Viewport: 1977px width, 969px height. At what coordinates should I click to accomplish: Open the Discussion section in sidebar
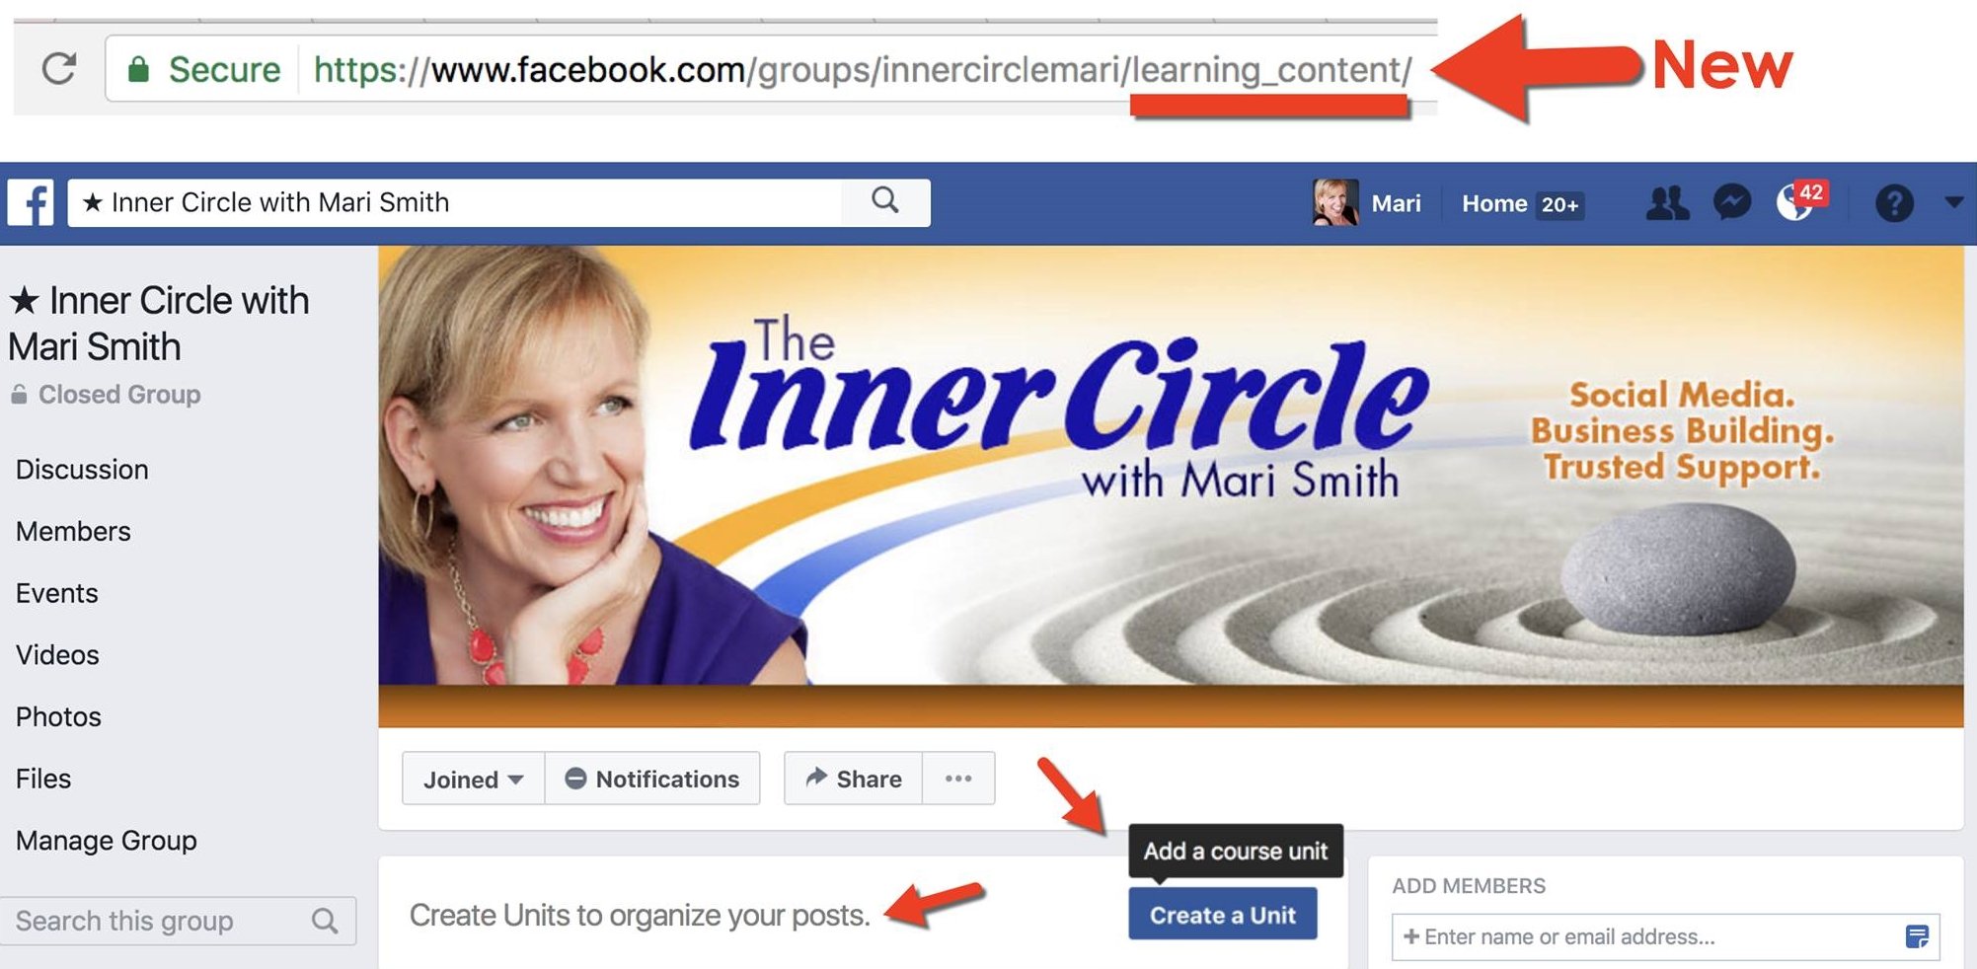pyautogui.click(x=82, y=470)
